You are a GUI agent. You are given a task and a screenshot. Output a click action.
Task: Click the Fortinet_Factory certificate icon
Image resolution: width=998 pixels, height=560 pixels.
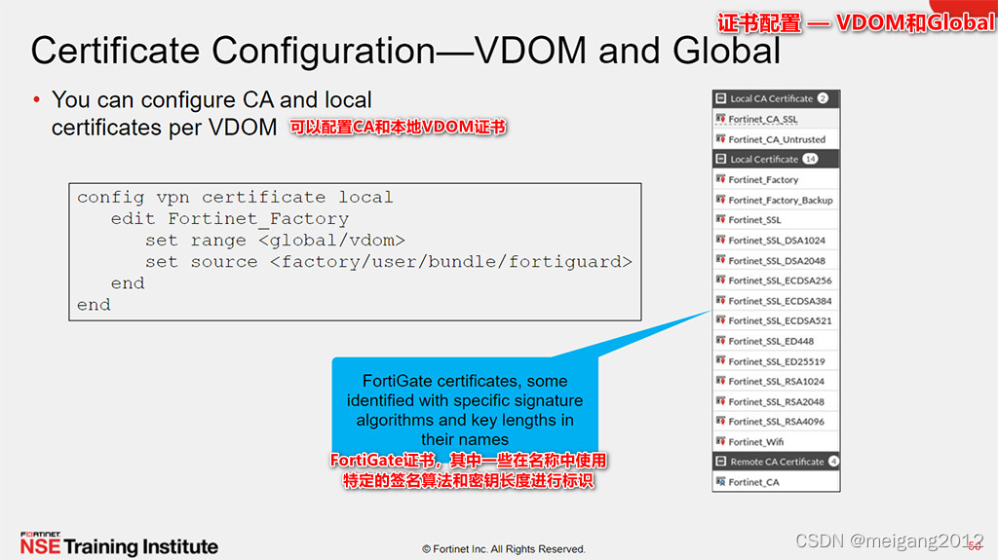tap(720, 179)
